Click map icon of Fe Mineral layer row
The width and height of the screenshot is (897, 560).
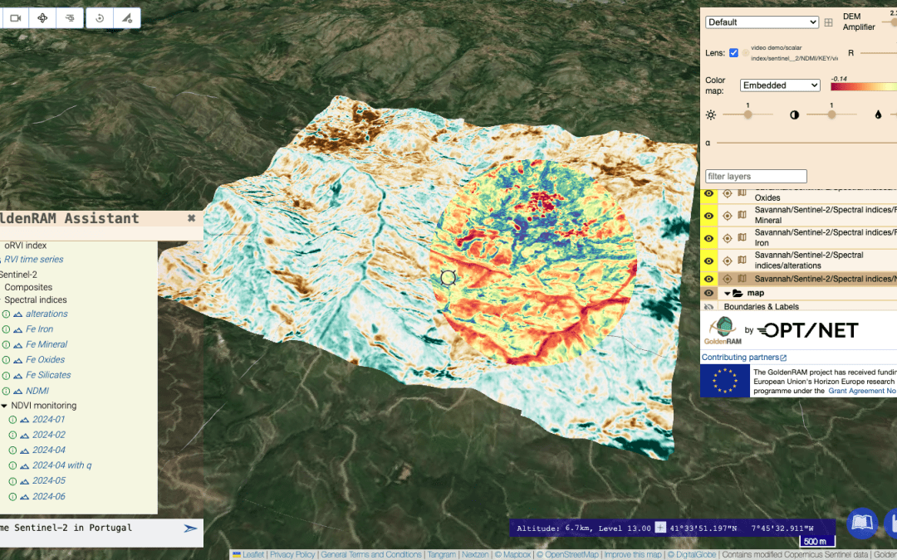point(742,215)
